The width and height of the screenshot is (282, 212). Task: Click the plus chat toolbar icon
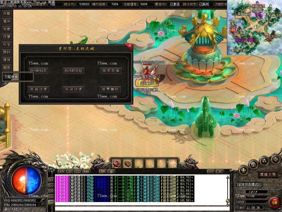[111, 171]
